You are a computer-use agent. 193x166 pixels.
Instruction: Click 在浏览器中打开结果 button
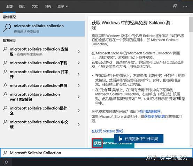click(x=139, y=138)
